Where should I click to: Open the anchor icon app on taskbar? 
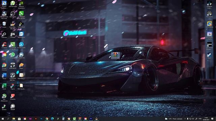tap(97, 119)
